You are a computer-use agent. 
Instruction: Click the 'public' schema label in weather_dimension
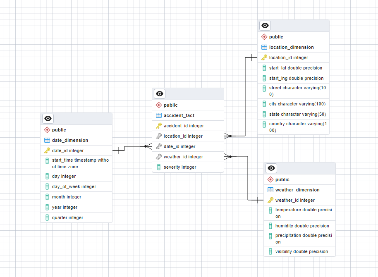click(282, 179)
